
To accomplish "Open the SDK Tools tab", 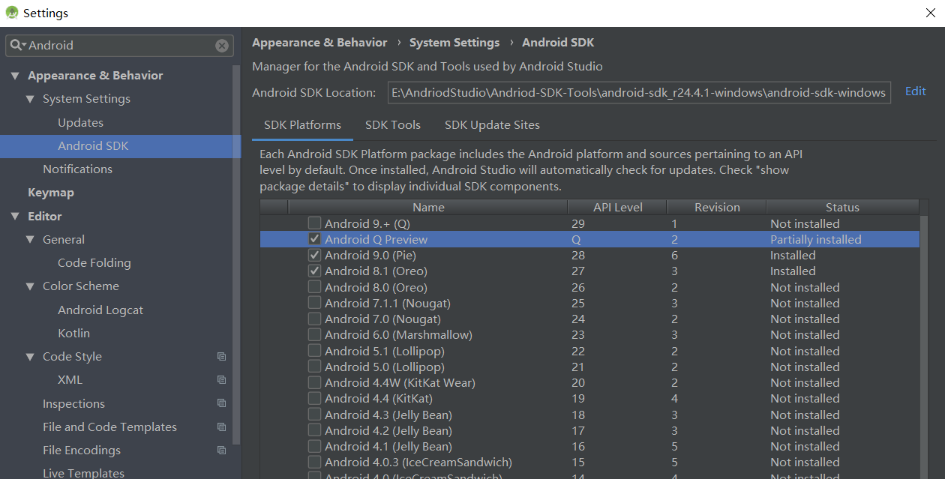I will tap(393, 125).
